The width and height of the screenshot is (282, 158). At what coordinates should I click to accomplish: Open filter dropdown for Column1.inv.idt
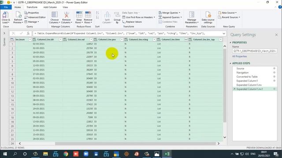[60, 39]
